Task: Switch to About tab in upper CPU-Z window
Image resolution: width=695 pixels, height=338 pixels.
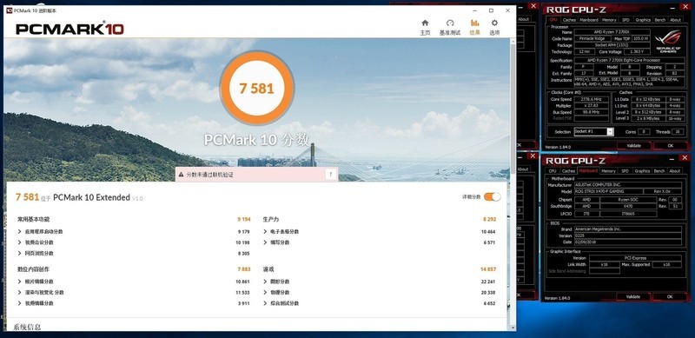Action: point(676,19)
